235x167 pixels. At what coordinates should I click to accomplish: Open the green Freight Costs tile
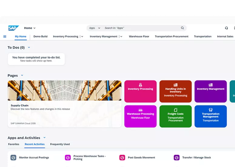point(175,116)
